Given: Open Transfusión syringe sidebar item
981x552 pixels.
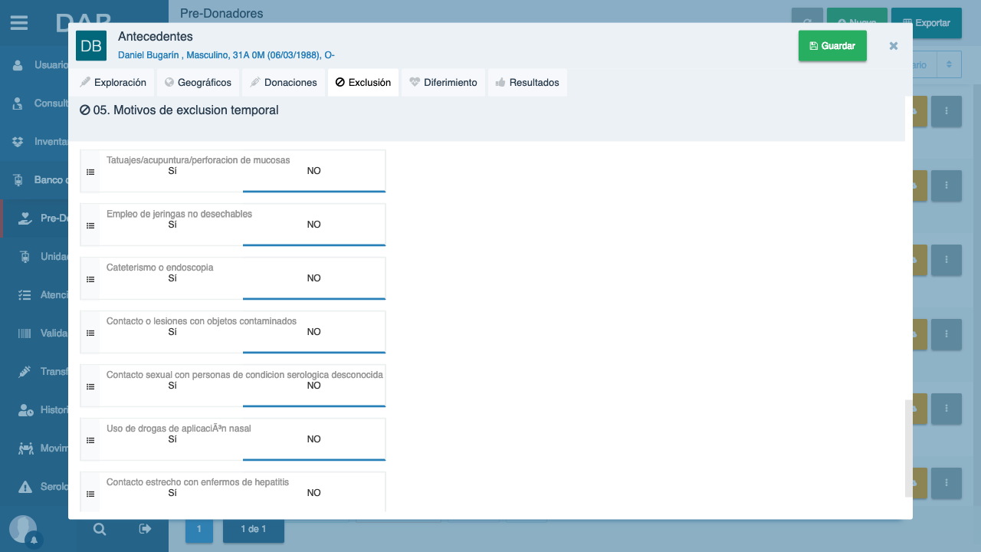Looking at the screenshot, I should pyautogui.click(x=34, y=372).
